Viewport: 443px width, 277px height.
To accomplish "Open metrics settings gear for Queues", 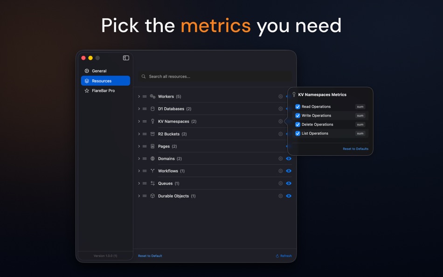I will click(281, 183).
